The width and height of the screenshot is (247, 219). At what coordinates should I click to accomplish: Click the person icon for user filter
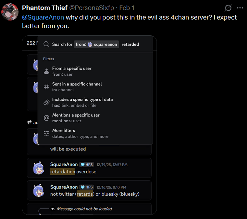47,71
